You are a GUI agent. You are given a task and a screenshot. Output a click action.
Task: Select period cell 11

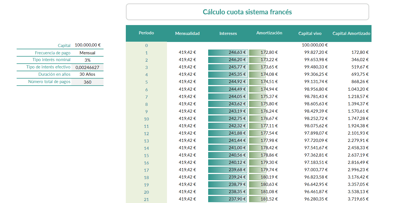[146, 126]
